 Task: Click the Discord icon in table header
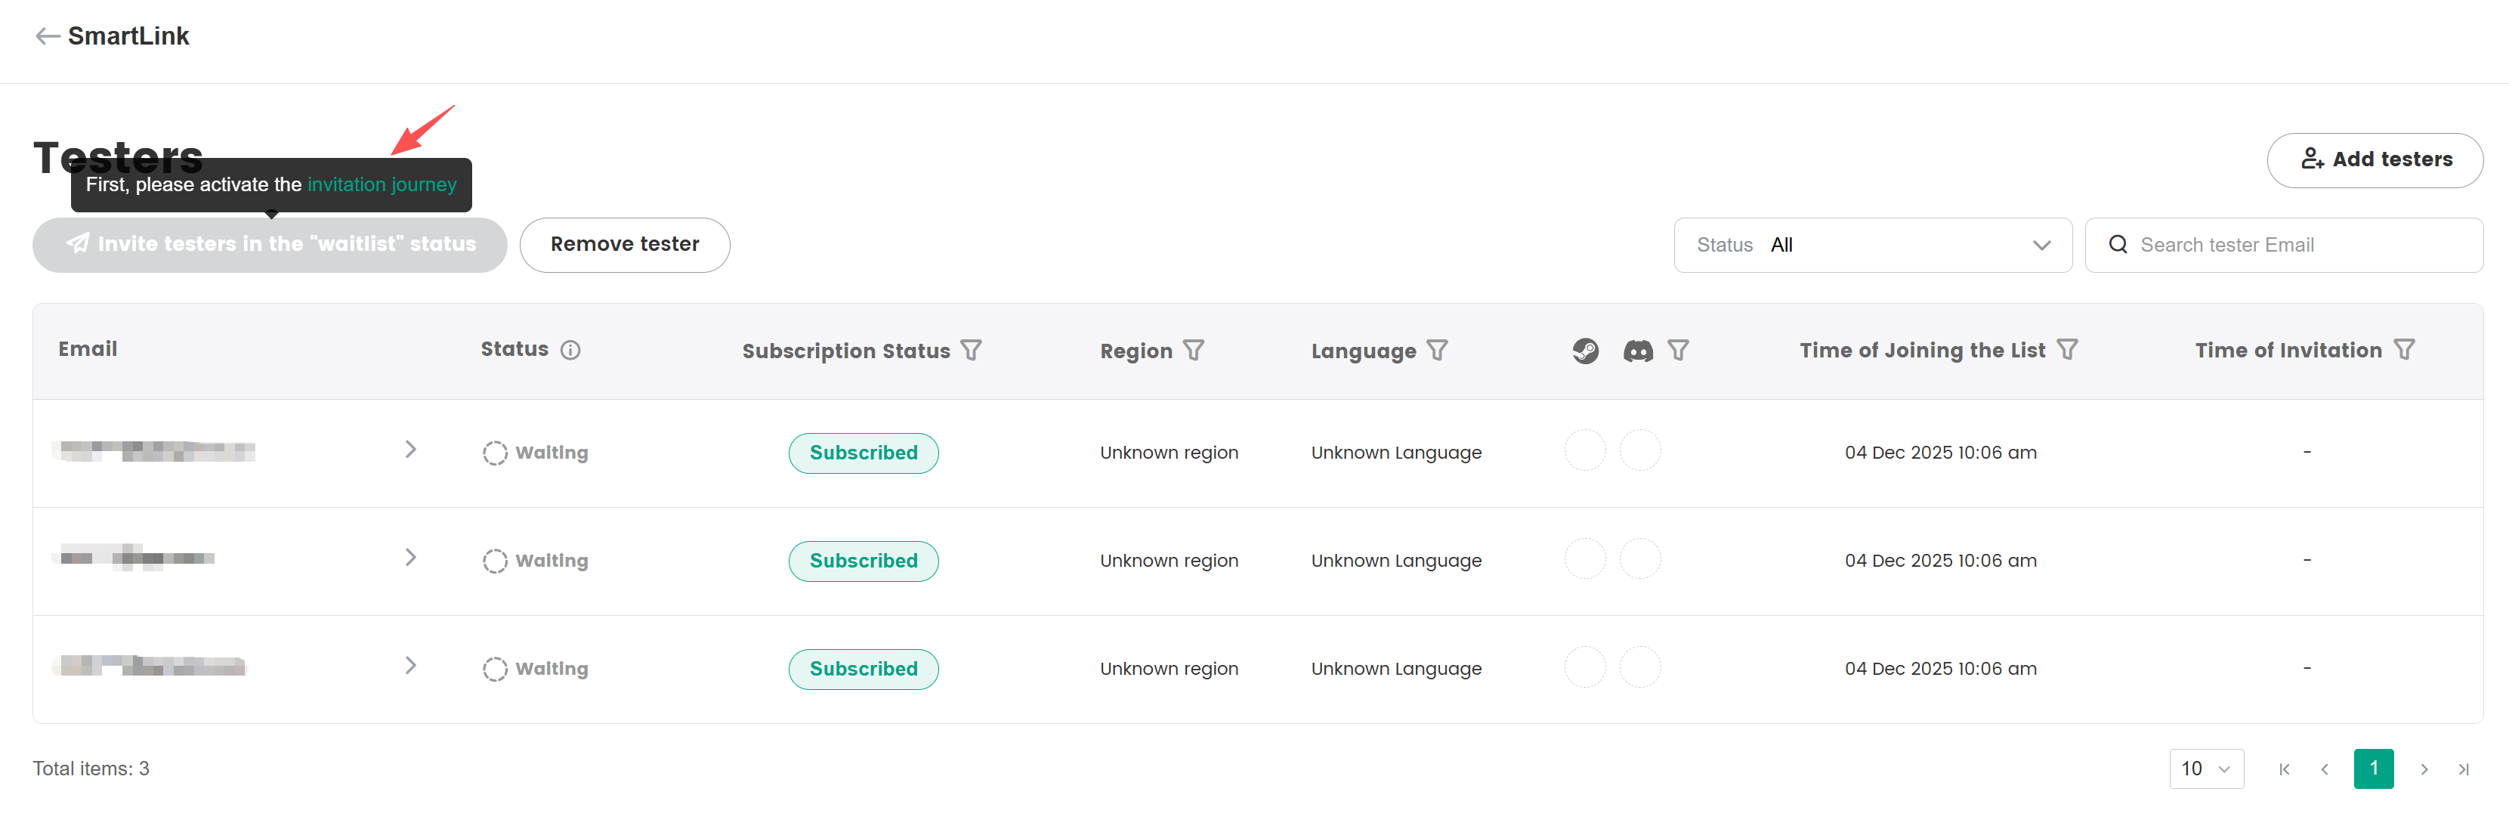1638,350
